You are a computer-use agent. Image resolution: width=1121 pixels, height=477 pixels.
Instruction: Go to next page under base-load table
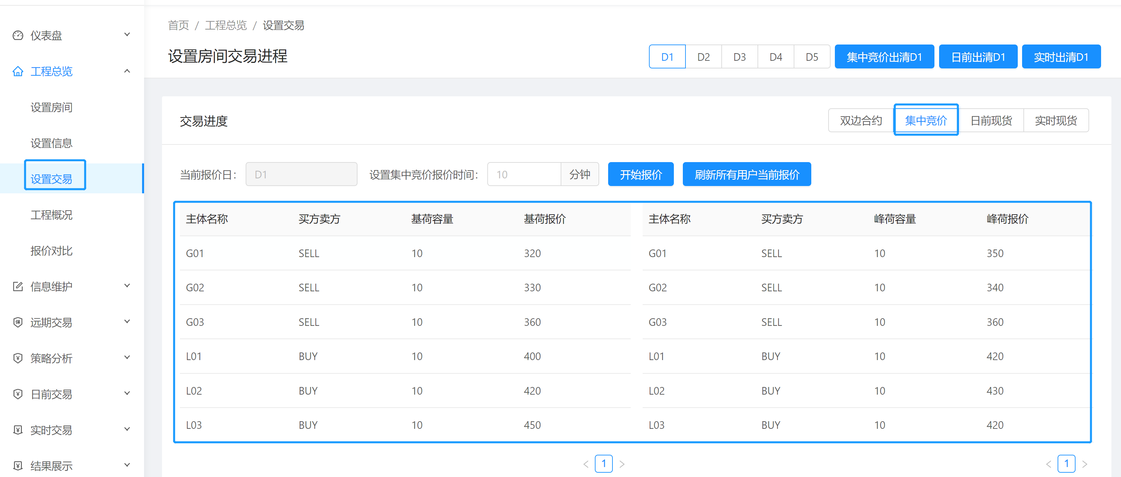[622, 464]
